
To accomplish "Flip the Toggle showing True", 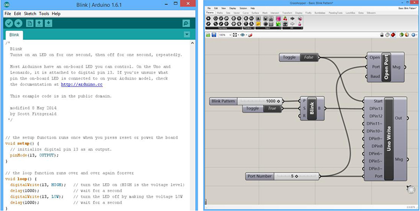I will click(x=271, y=109).
